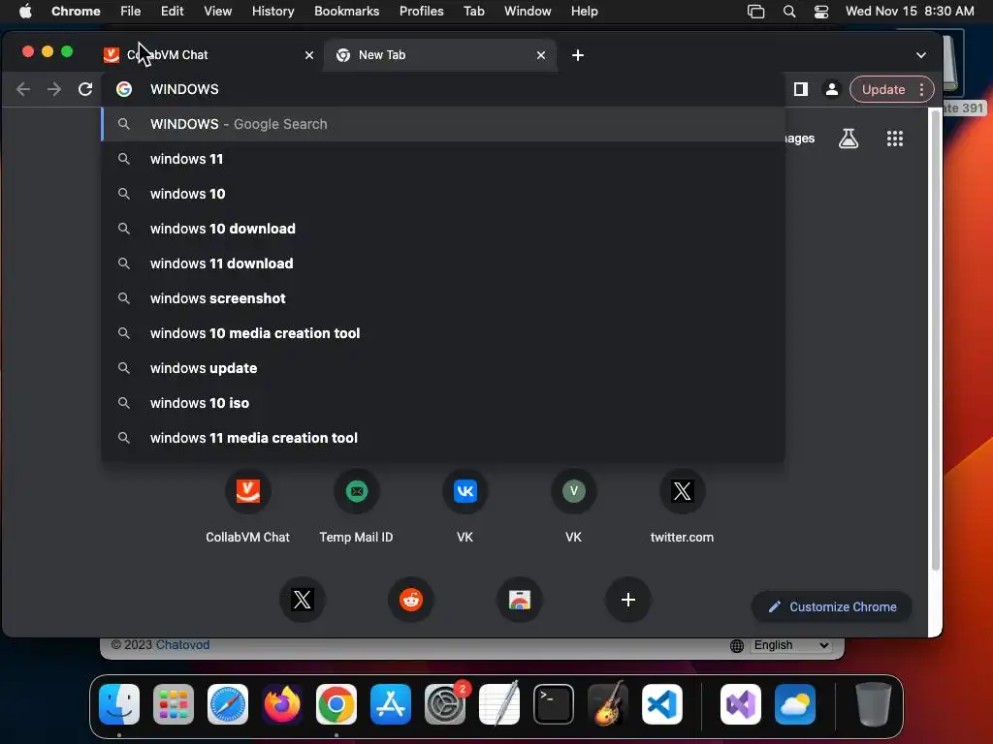Select 'windows screenshot' suggestion
Viewport: 993px width, 744px height.
[443, 298]
